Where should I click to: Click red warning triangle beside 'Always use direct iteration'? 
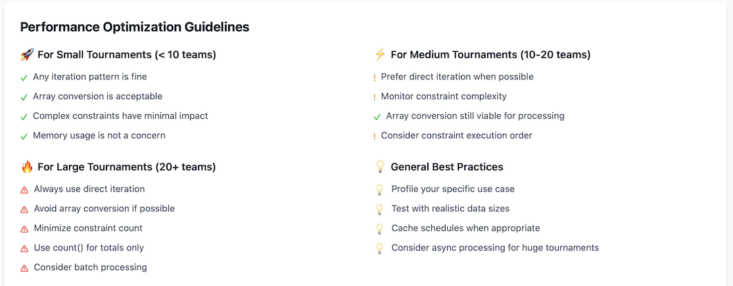click(24, 190)
